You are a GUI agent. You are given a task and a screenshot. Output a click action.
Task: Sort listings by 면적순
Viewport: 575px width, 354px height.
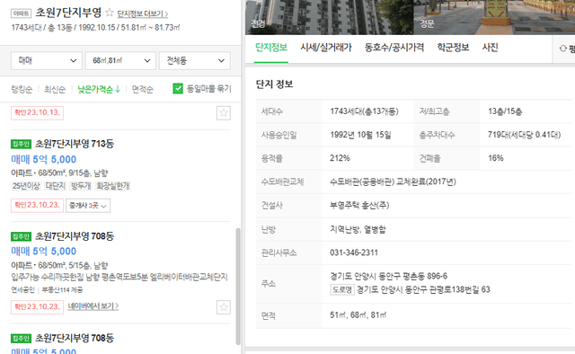(143, 89)
